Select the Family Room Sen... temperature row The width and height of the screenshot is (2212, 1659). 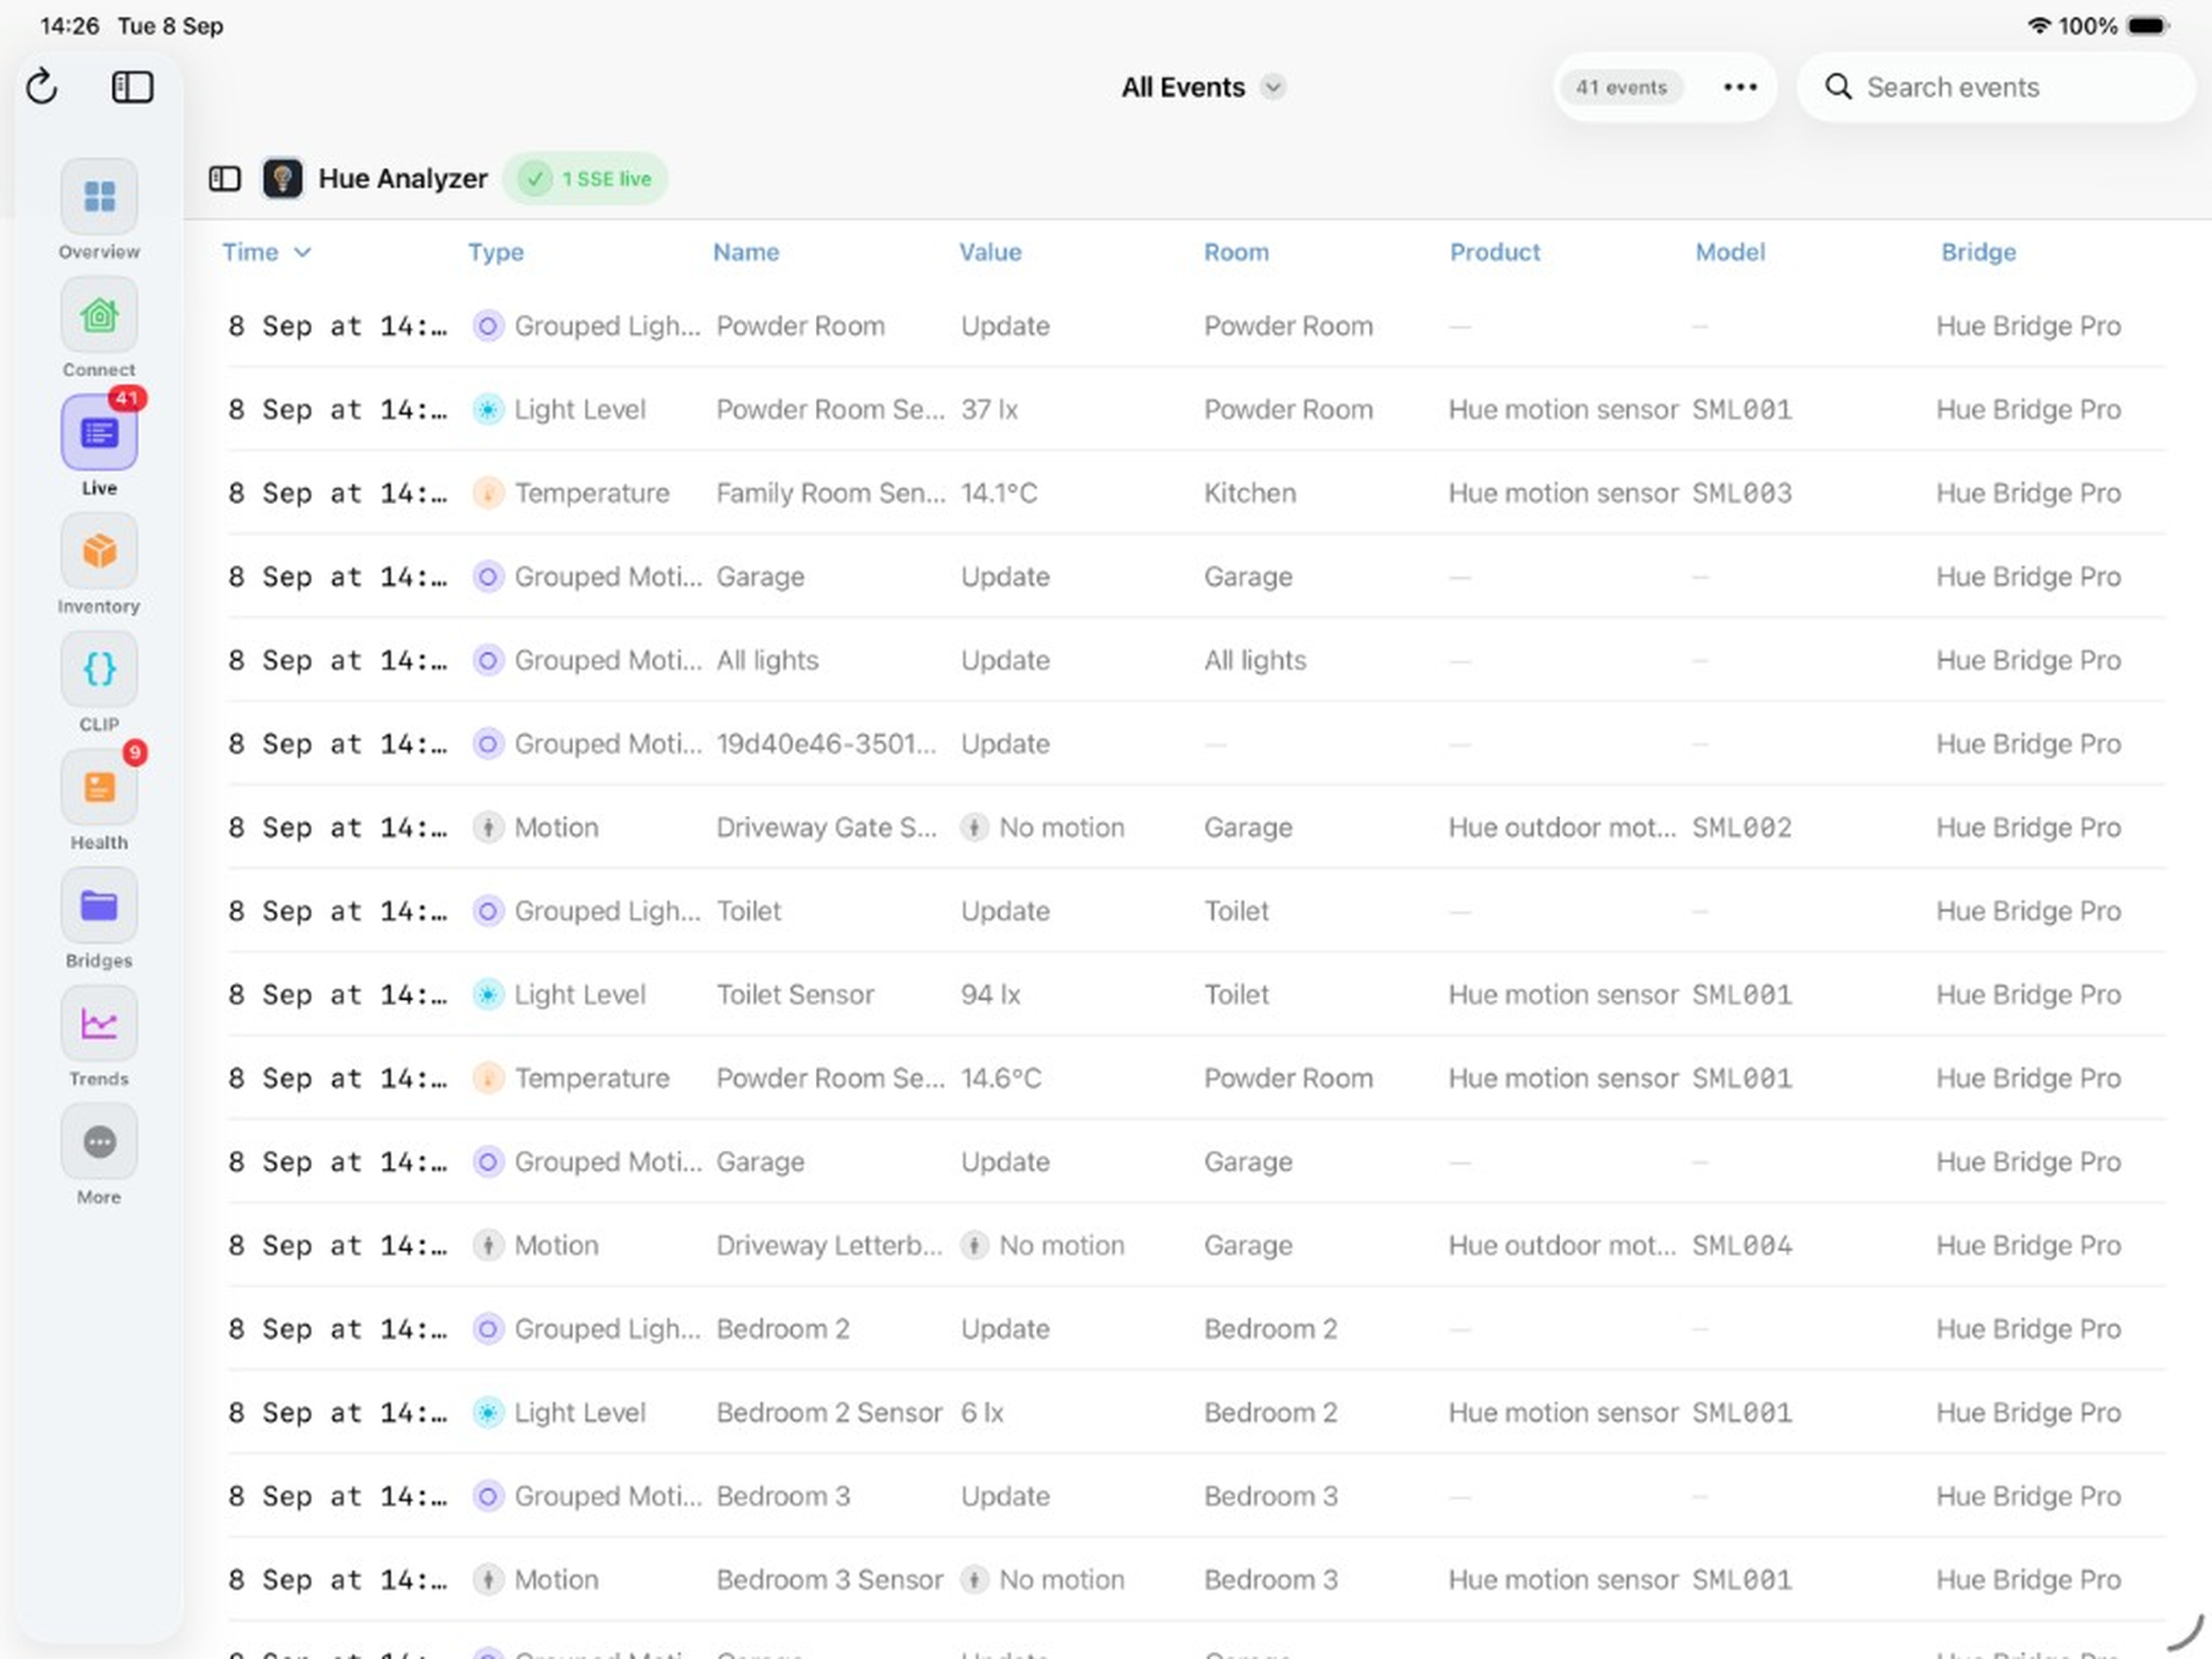1196,493
